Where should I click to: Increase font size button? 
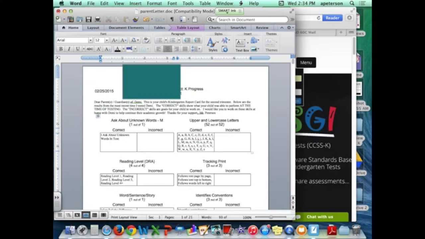pyautogui.click(x=114, y=40)
